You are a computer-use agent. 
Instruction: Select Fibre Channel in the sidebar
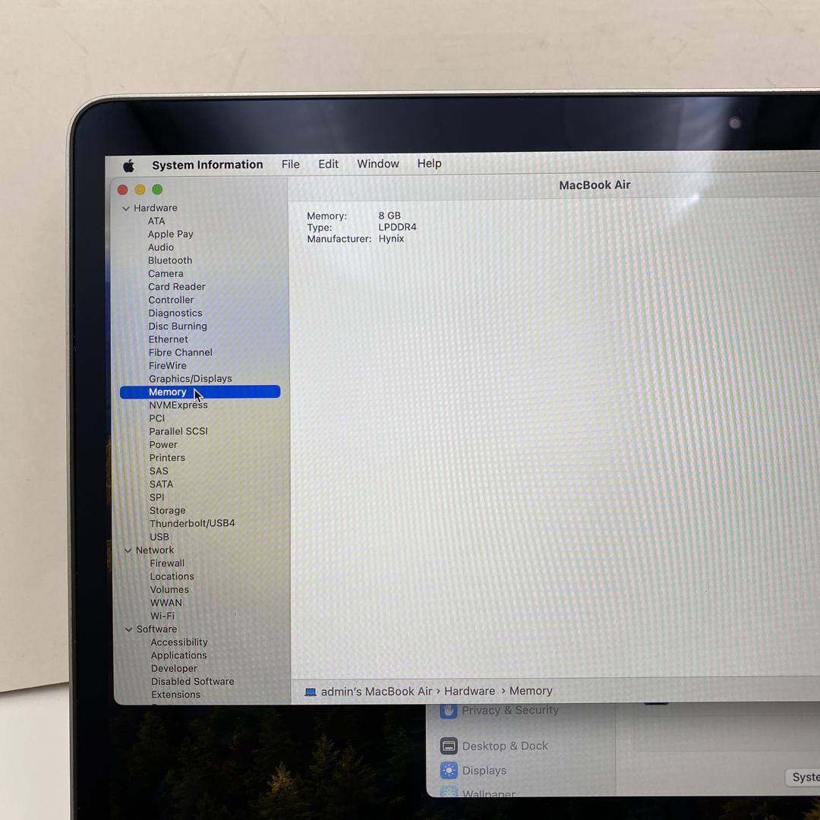(180, 352)
